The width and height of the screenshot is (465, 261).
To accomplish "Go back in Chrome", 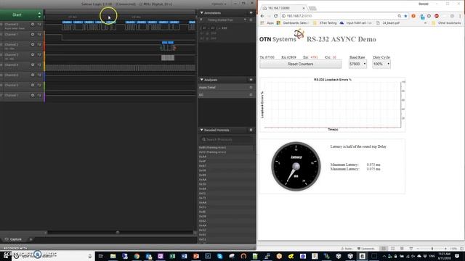I will pyautogui.click(x=262, y=16).
